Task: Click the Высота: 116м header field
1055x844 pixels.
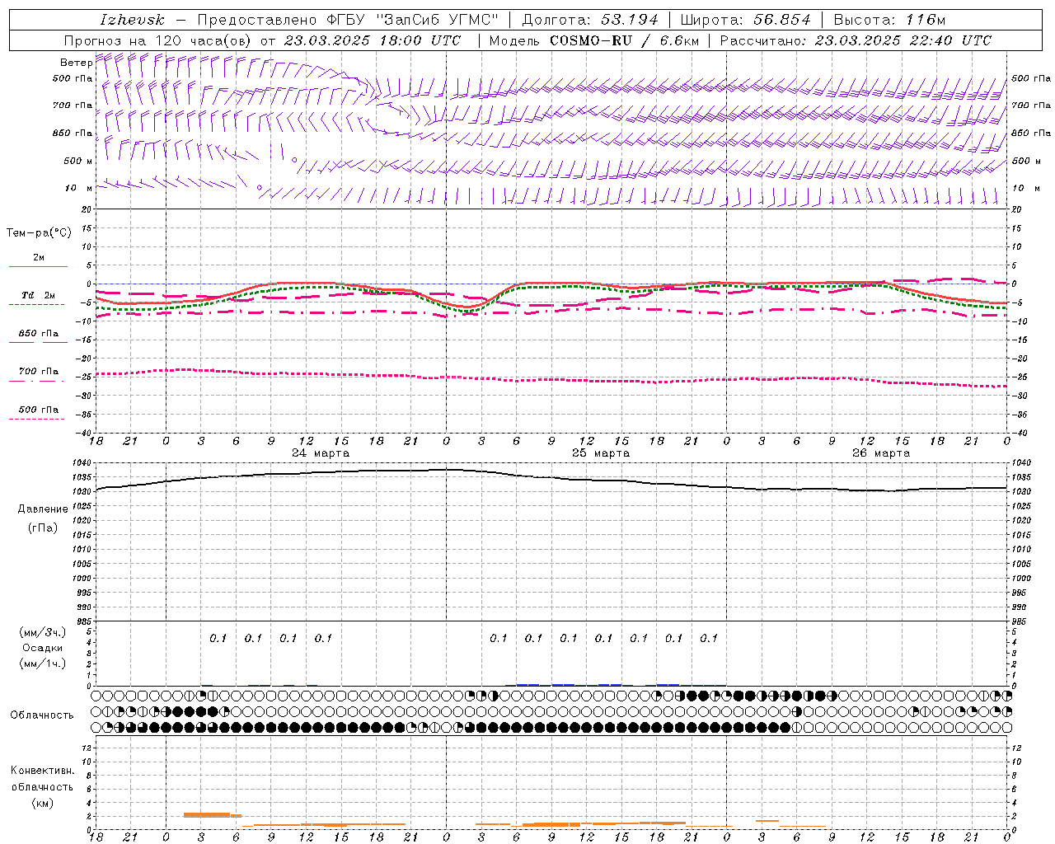Action: pyautogui.click(x=891, y=20)
